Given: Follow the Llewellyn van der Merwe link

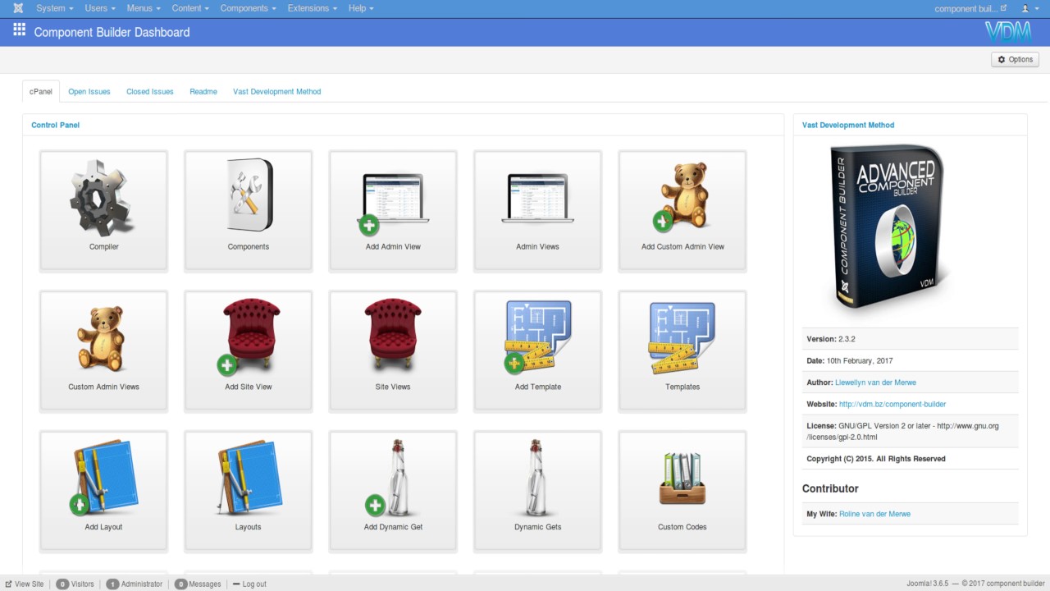Looking at the screenshot, I should click(x=875, y=383).
